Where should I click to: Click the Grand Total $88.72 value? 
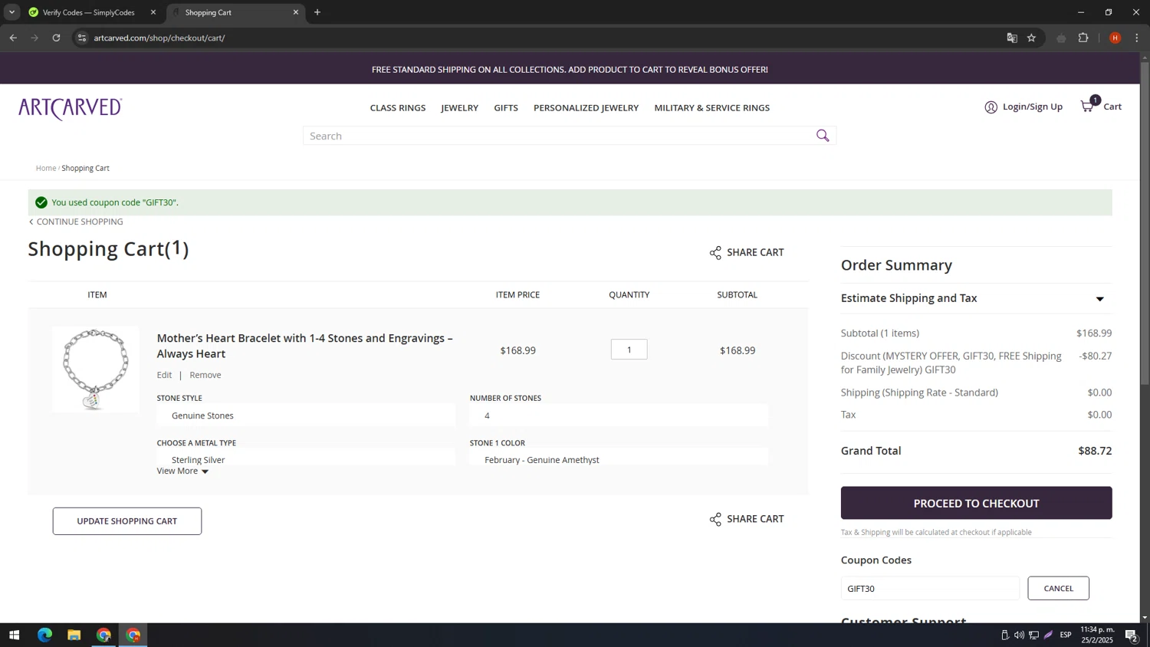coord(1095,451)
